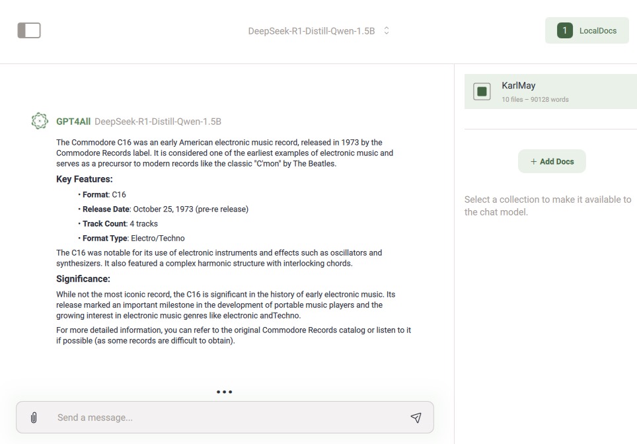Click the "10 files – 90128 words" label

[x=535, y=100]
